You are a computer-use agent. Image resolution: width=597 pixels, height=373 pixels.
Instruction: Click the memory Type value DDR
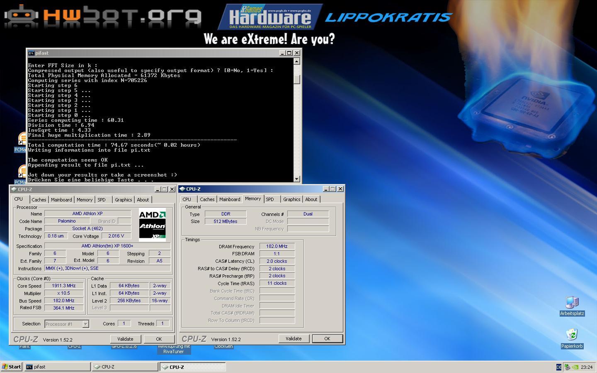tap(226, 214)
